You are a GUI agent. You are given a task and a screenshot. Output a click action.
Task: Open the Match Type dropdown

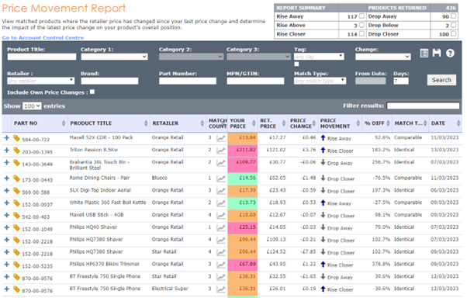[x=320, y=81]
